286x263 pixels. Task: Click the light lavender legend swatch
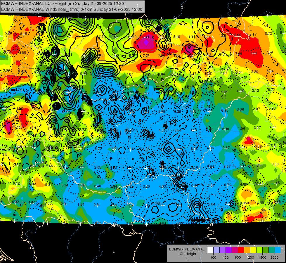tap(216, 250)
